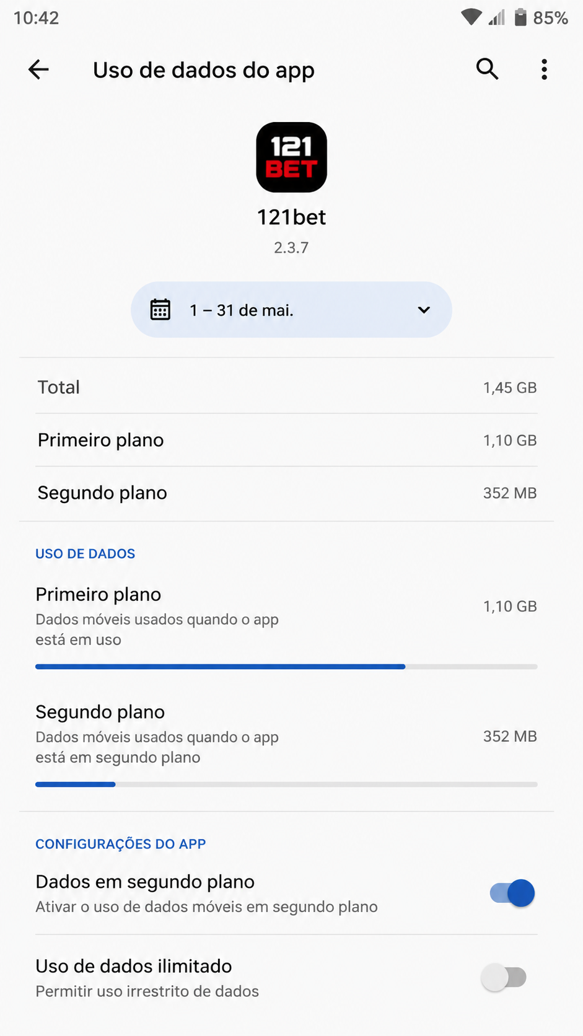Tap the back arrow icon
The height and width of the screenshot is (1036, 583).
pos(38,69)
